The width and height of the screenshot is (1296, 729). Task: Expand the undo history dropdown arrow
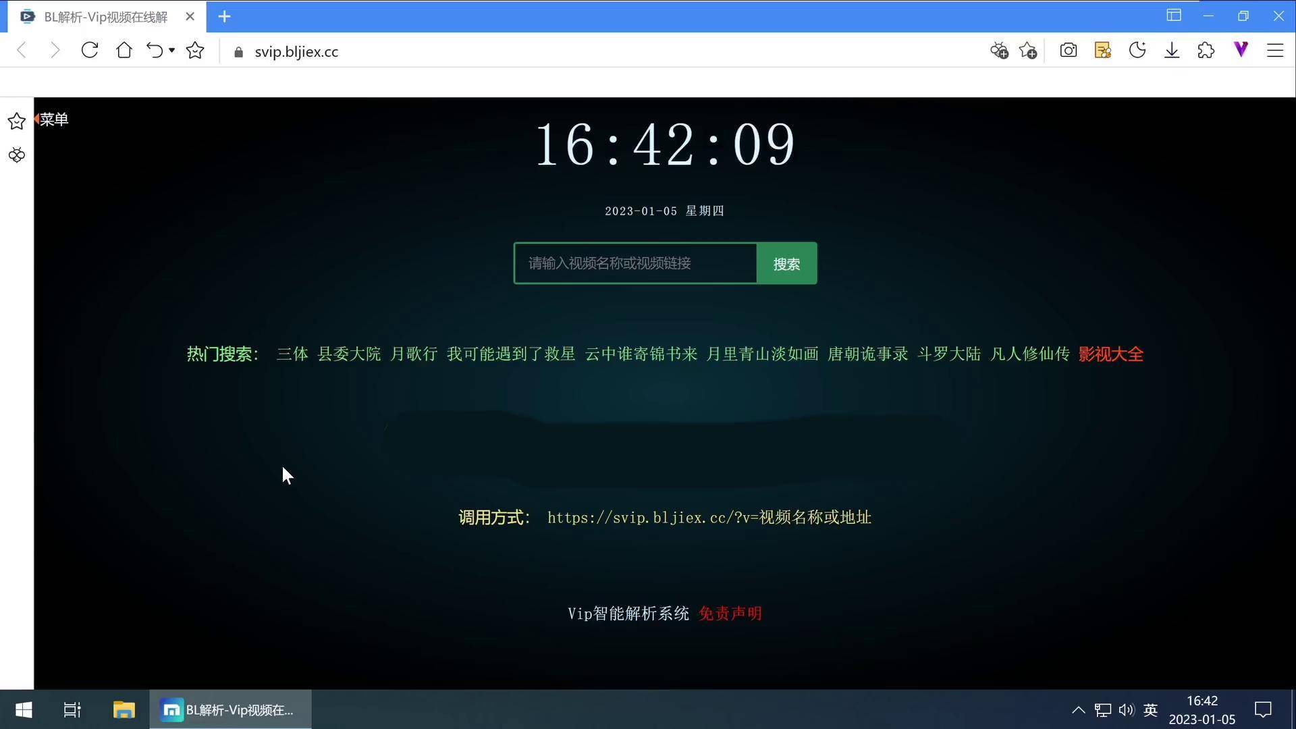[x=171, y=51]
